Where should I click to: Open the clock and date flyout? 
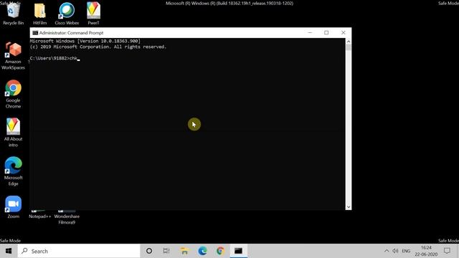[426, 251]
